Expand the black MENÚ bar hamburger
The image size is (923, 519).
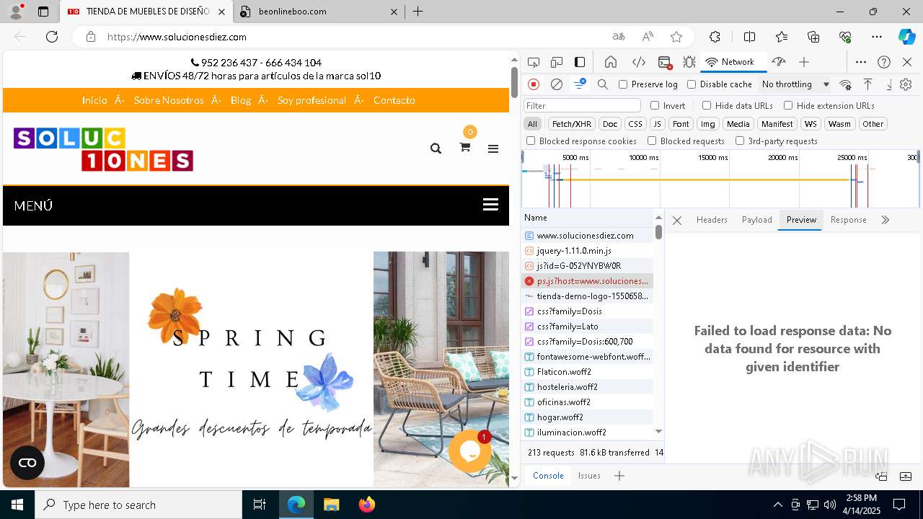[x=490, y=205]
